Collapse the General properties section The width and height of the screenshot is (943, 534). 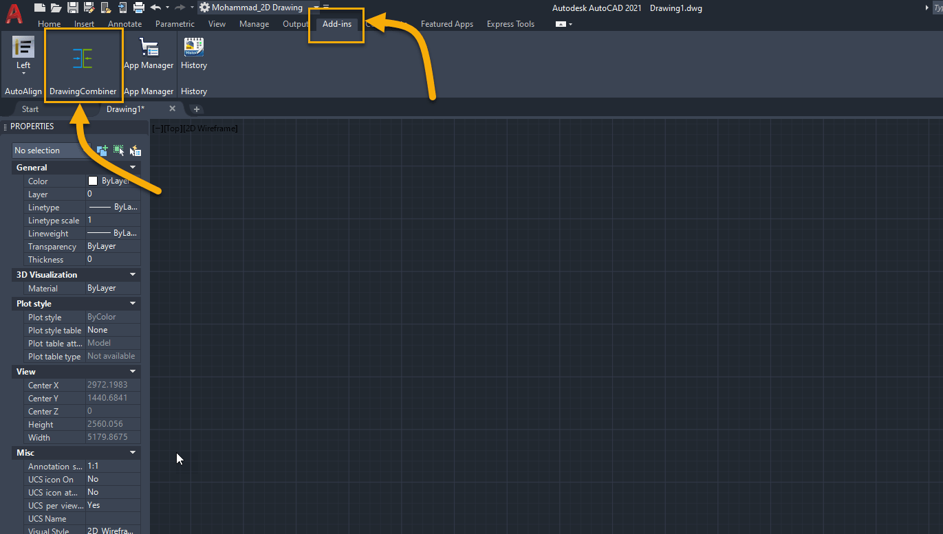[133, 168]
